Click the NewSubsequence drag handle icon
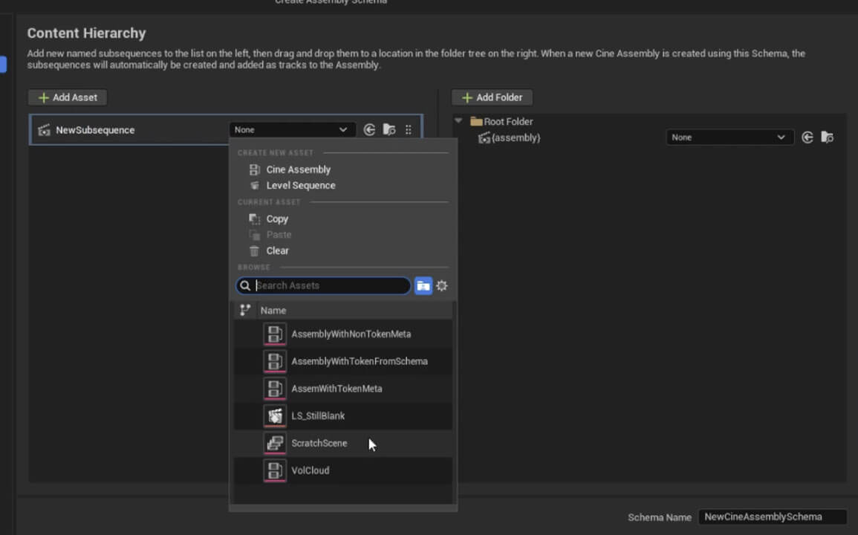 409,130
